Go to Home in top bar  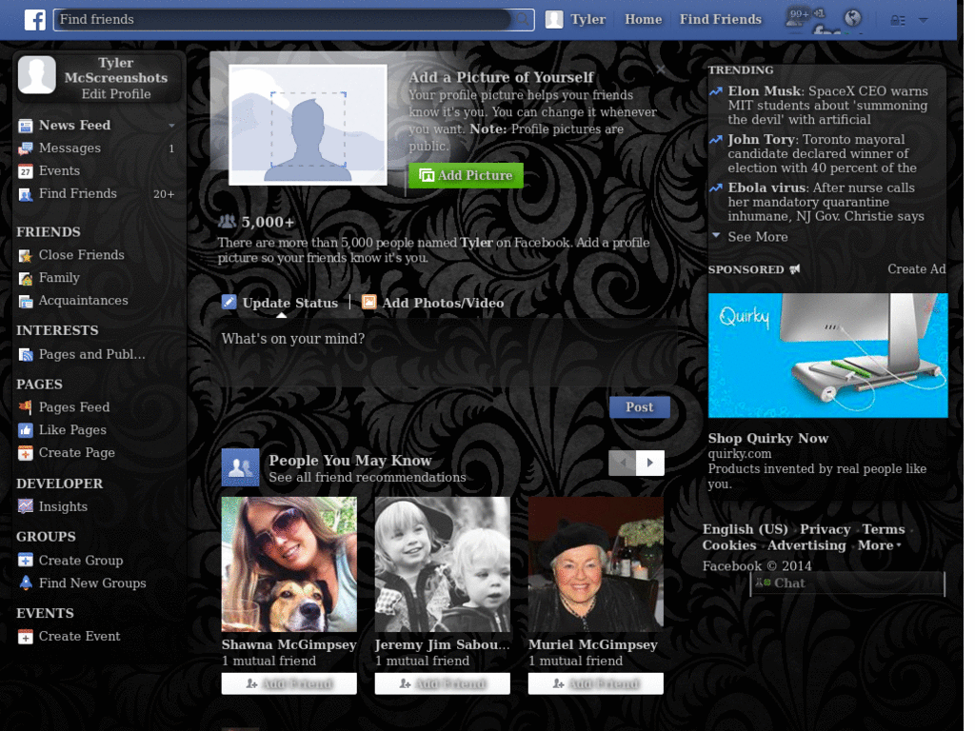coord(643,20)
